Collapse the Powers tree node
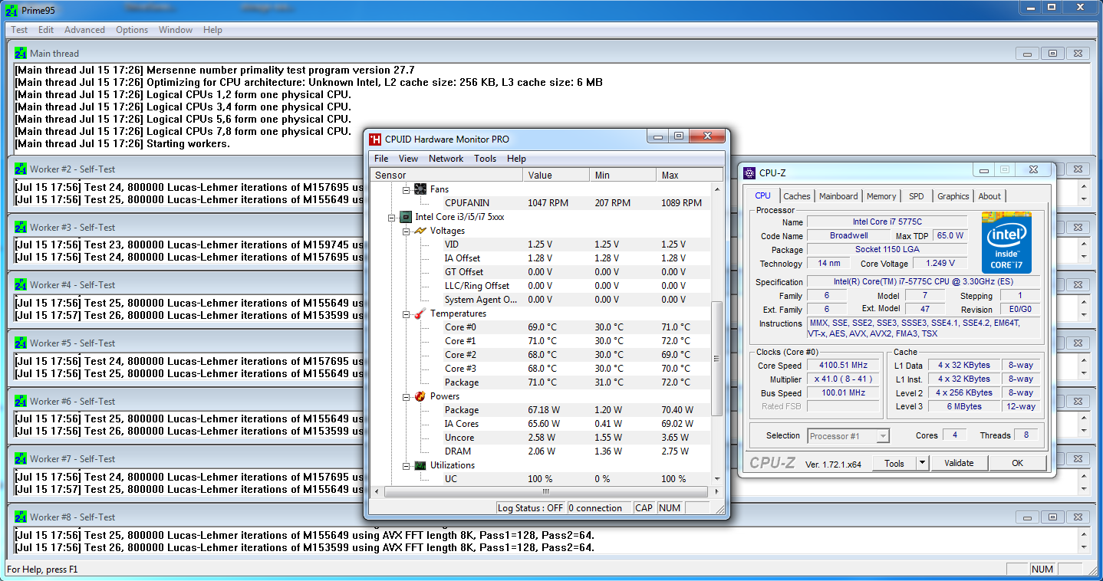The width and height of the screenshot is (1103, 581). [407, 396]
